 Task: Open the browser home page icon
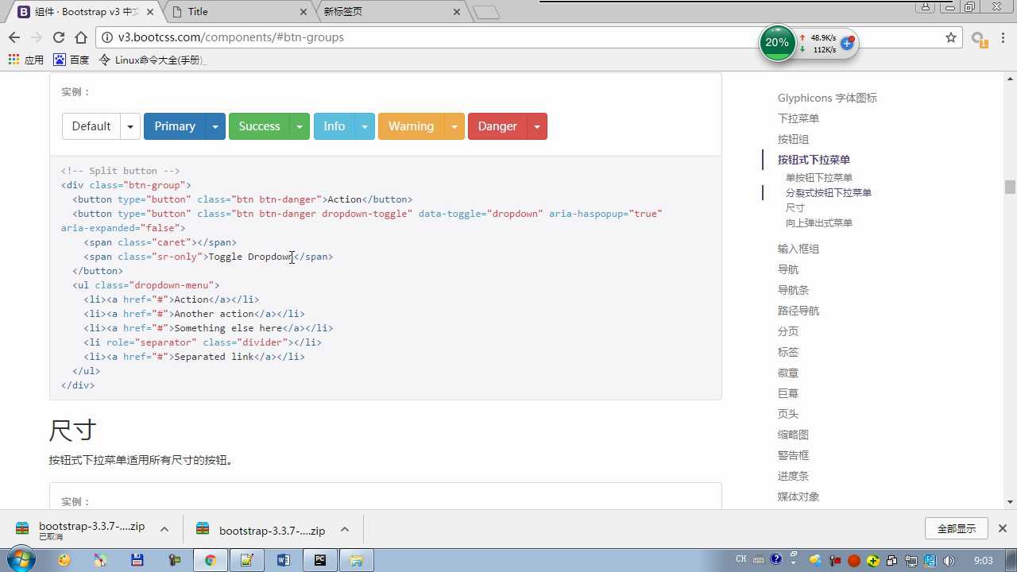81,37
